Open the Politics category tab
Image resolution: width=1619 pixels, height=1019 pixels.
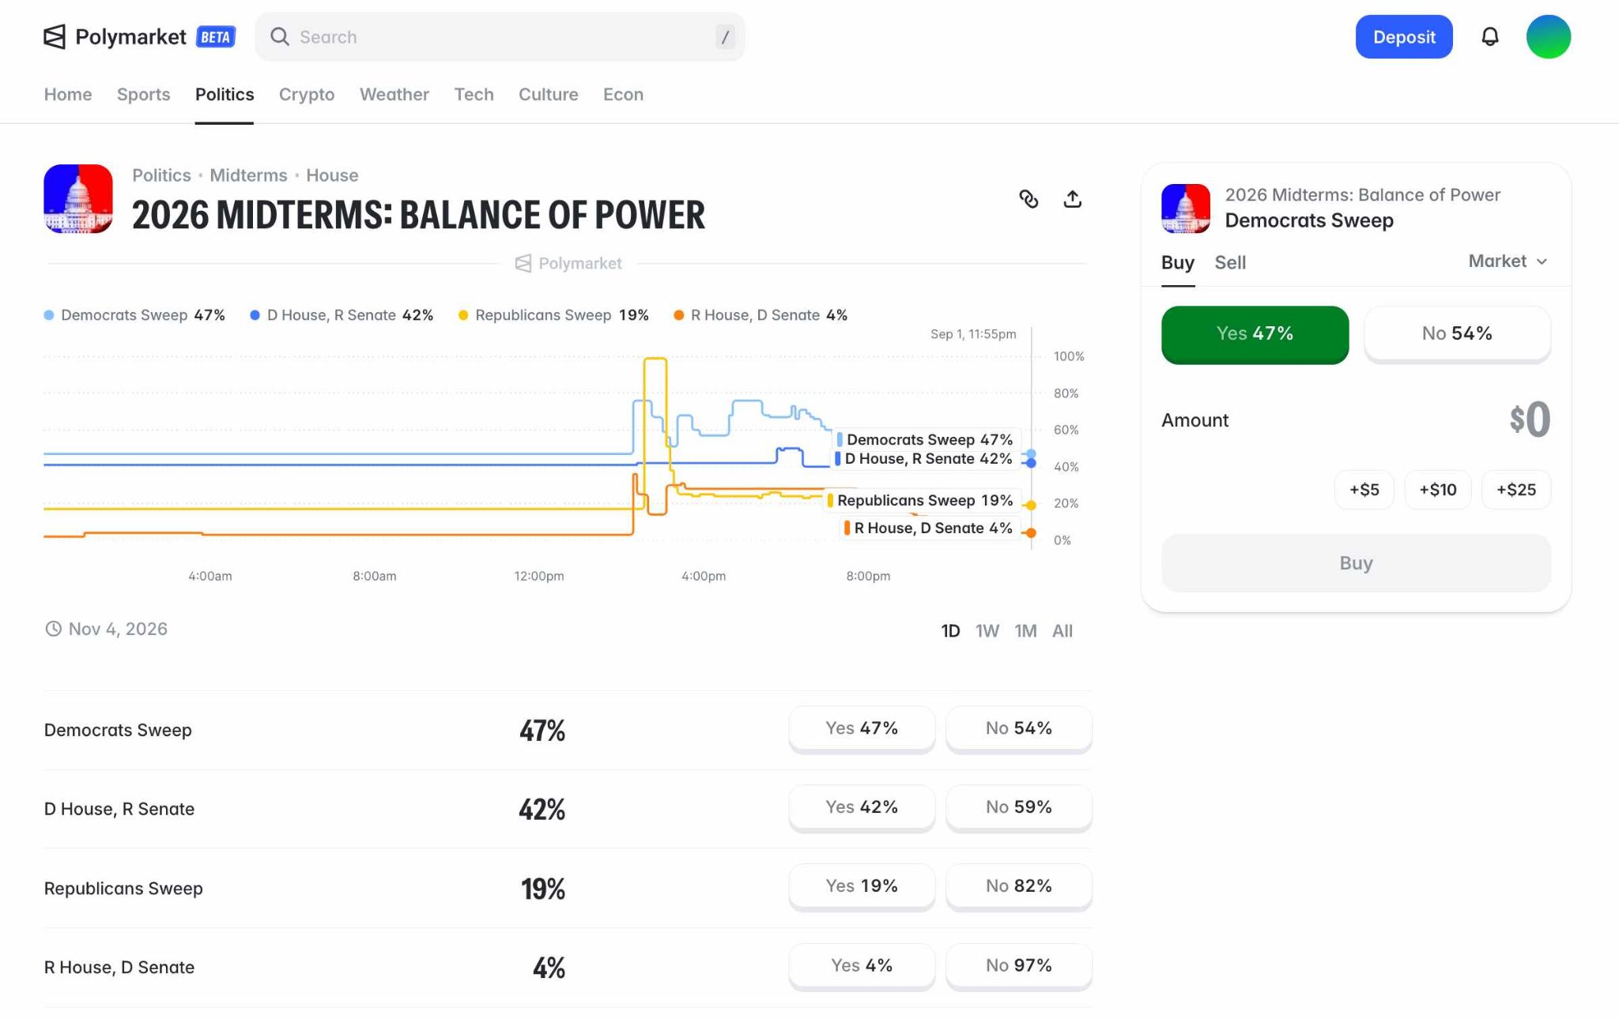click(x=225, y=94)
